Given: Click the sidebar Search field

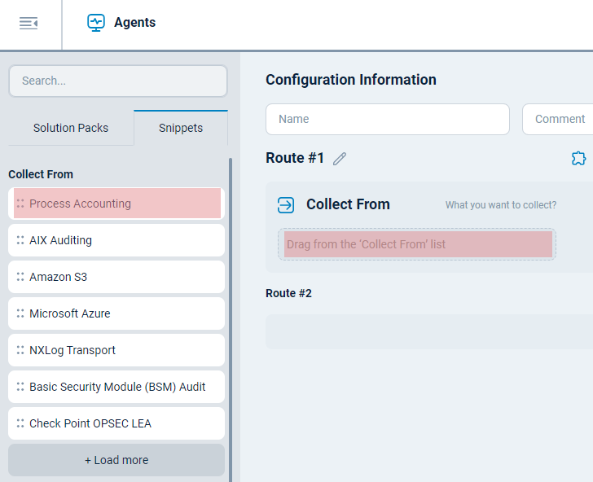Looking at the screenshot, I should (118, 81).
